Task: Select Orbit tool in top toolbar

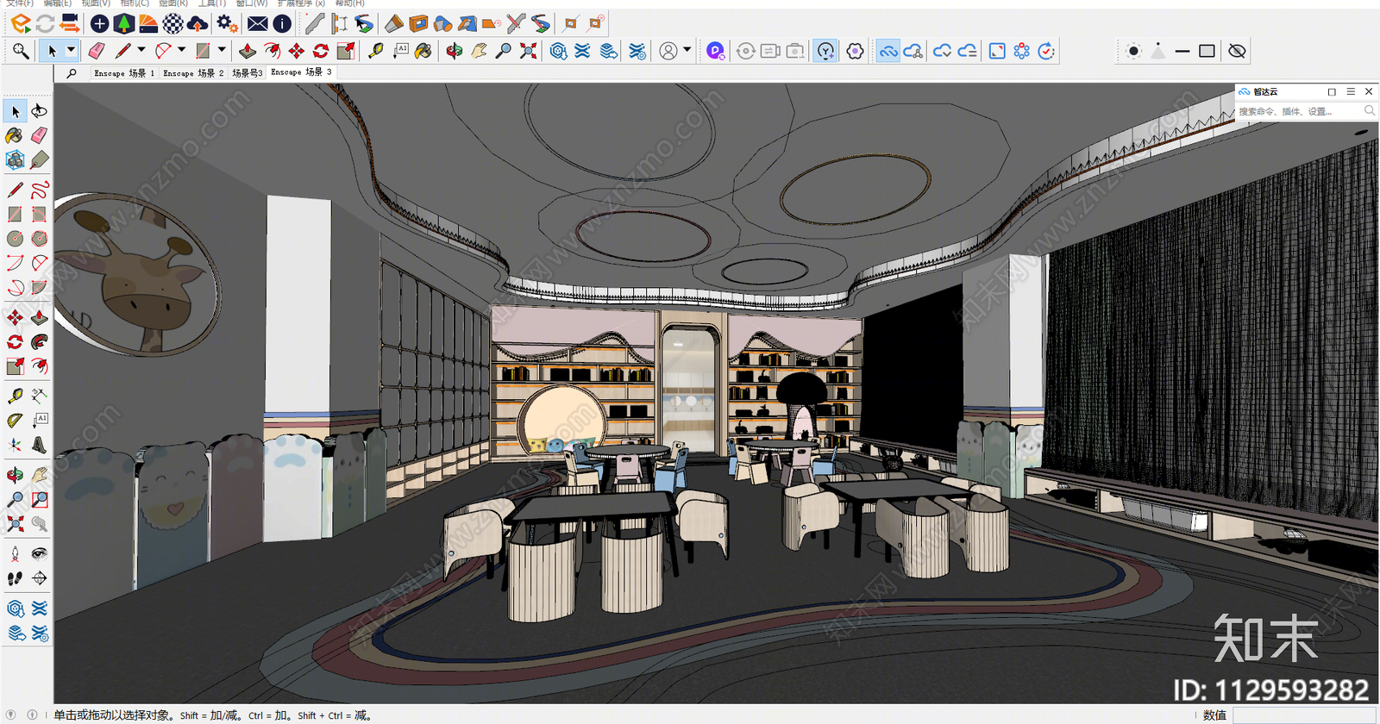Action: (454, 51)
